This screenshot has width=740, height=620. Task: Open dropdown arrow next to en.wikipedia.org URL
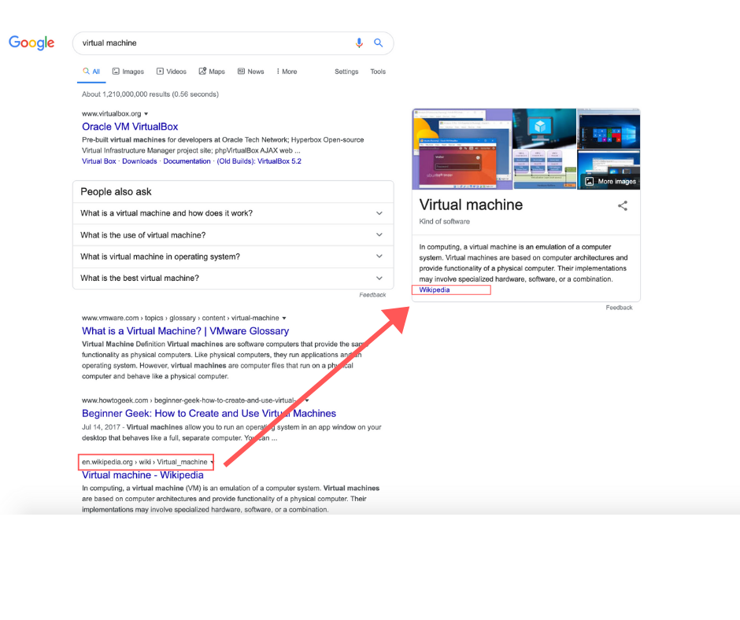click(212, 462)
